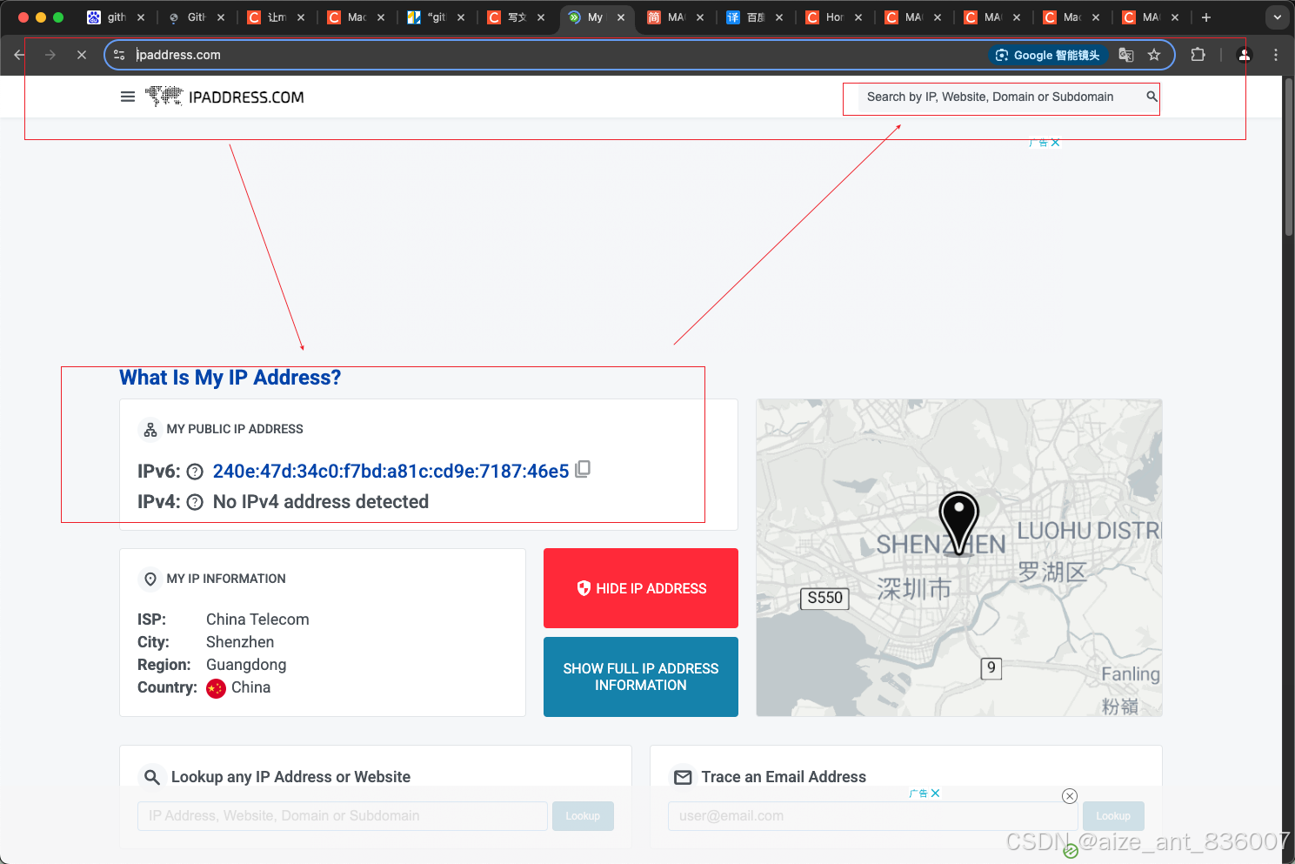The height and width of the screenshot is (864, 1295).
Task: Open the Chrome three-dot menu
Action: pyautogui.click(x=1276, y=55)
